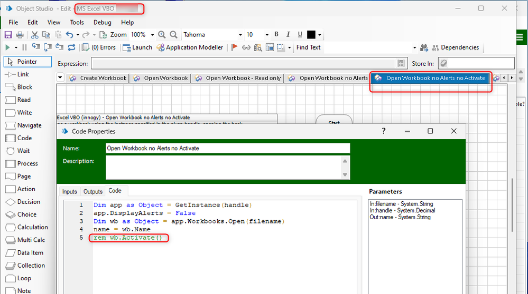Click the Zoom in magnifier
This screenshot has height=294, width=528.
161,35
